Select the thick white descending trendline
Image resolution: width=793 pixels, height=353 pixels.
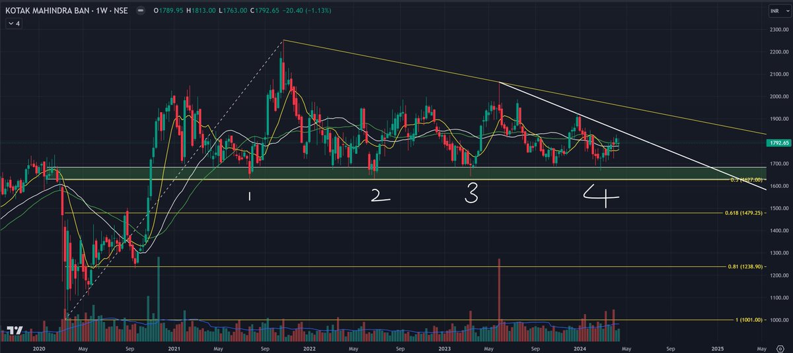click(x=634, y=136)
